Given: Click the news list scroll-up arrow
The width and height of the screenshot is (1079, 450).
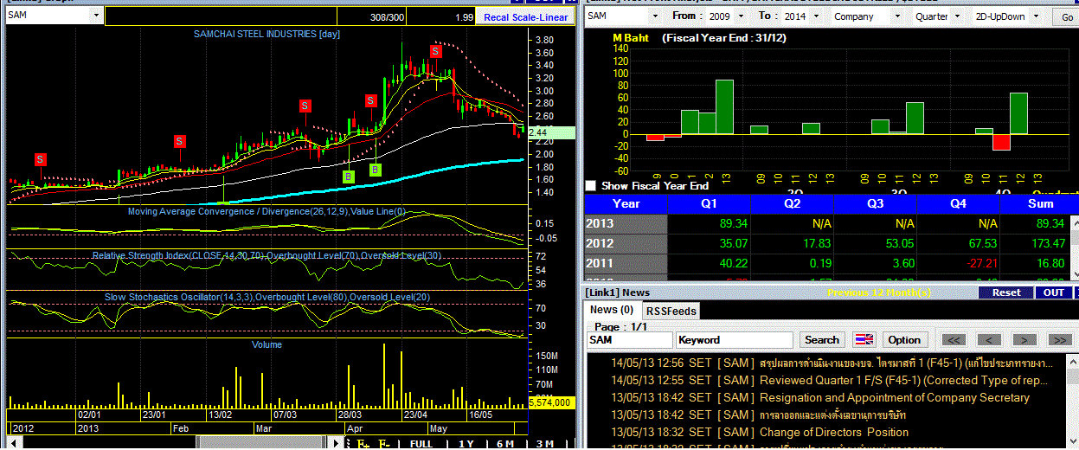Looking at the screenshot, I should coord(1073,363).
